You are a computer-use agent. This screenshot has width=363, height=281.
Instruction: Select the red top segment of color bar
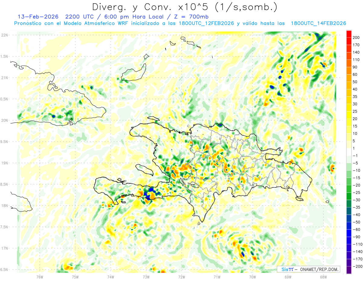(x=349, y=34)
